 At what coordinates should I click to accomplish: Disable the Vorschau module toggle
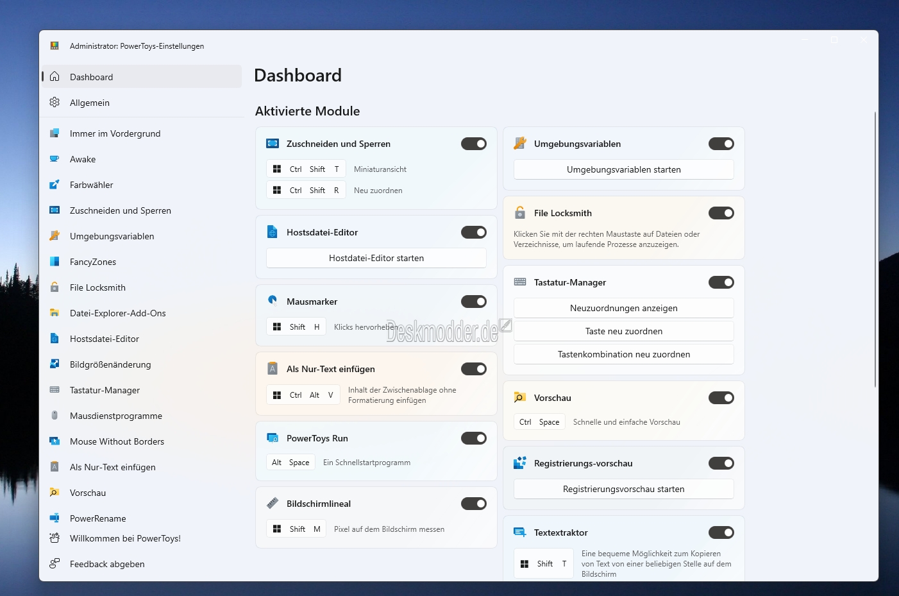pyautogui.click(x=721, y=398)
